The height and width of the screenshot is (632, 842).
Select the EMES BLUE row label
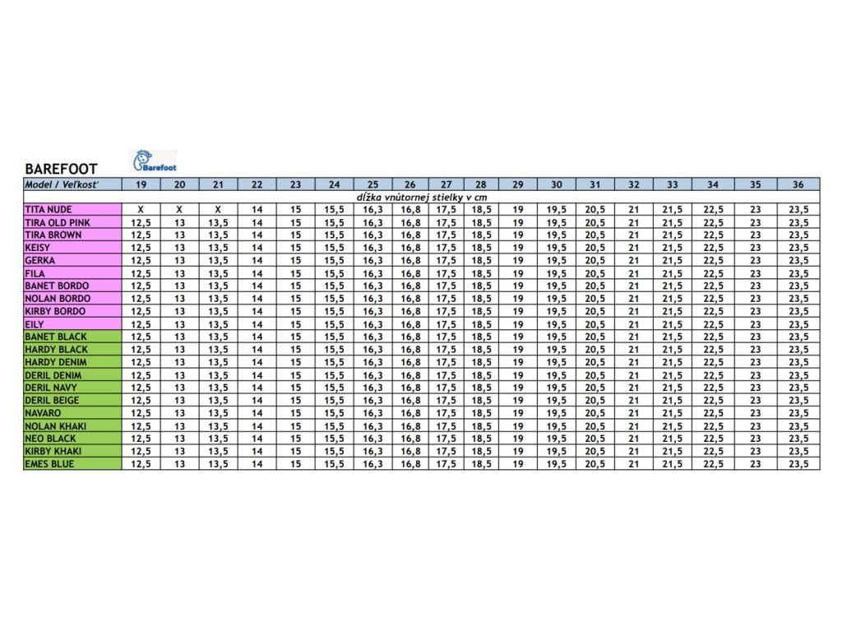(x=72, y=464)
